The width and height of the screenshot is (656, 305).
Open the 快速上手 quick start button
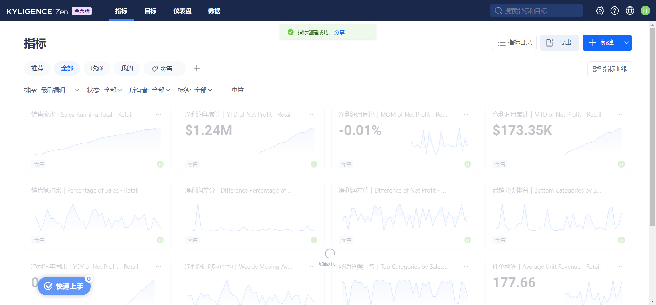[x=64, y=286]
